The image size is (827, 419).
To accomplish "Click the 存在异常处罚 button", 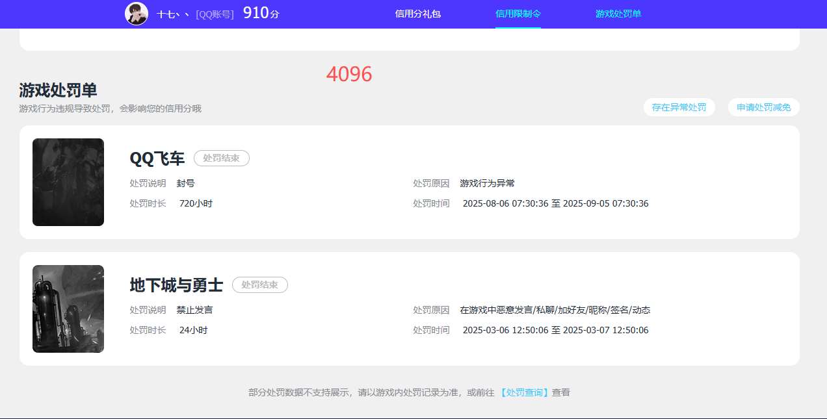I will point(679,107).
